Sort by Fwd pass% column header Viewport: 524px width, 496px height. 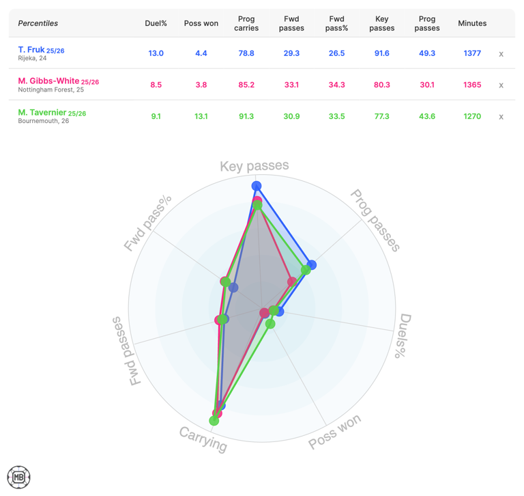tap(336, 23)
